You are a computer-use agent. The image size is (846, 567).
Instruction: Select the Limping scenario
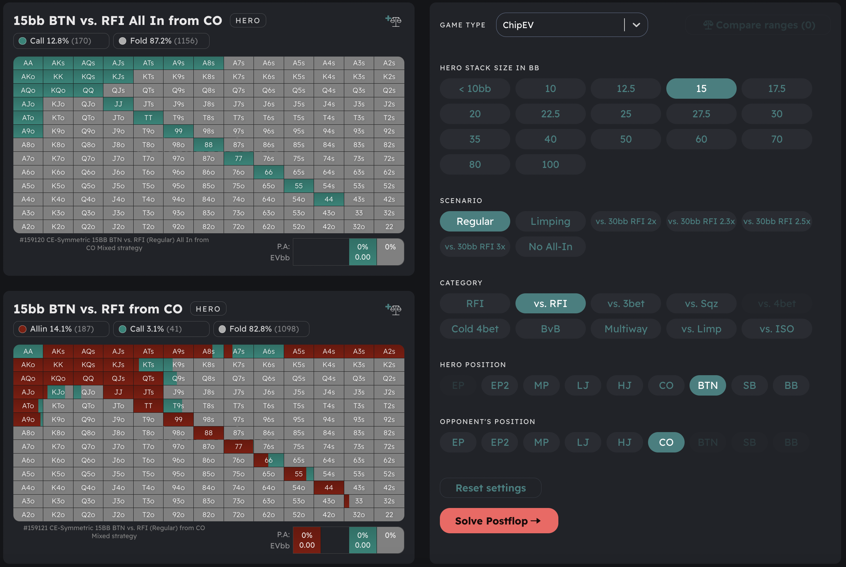(550, 221)
